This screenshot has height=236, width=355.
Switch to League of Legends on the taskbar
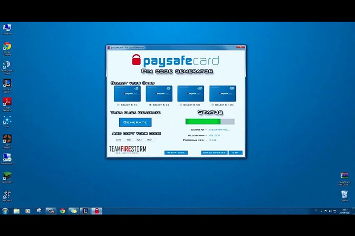tap(85, 211)
